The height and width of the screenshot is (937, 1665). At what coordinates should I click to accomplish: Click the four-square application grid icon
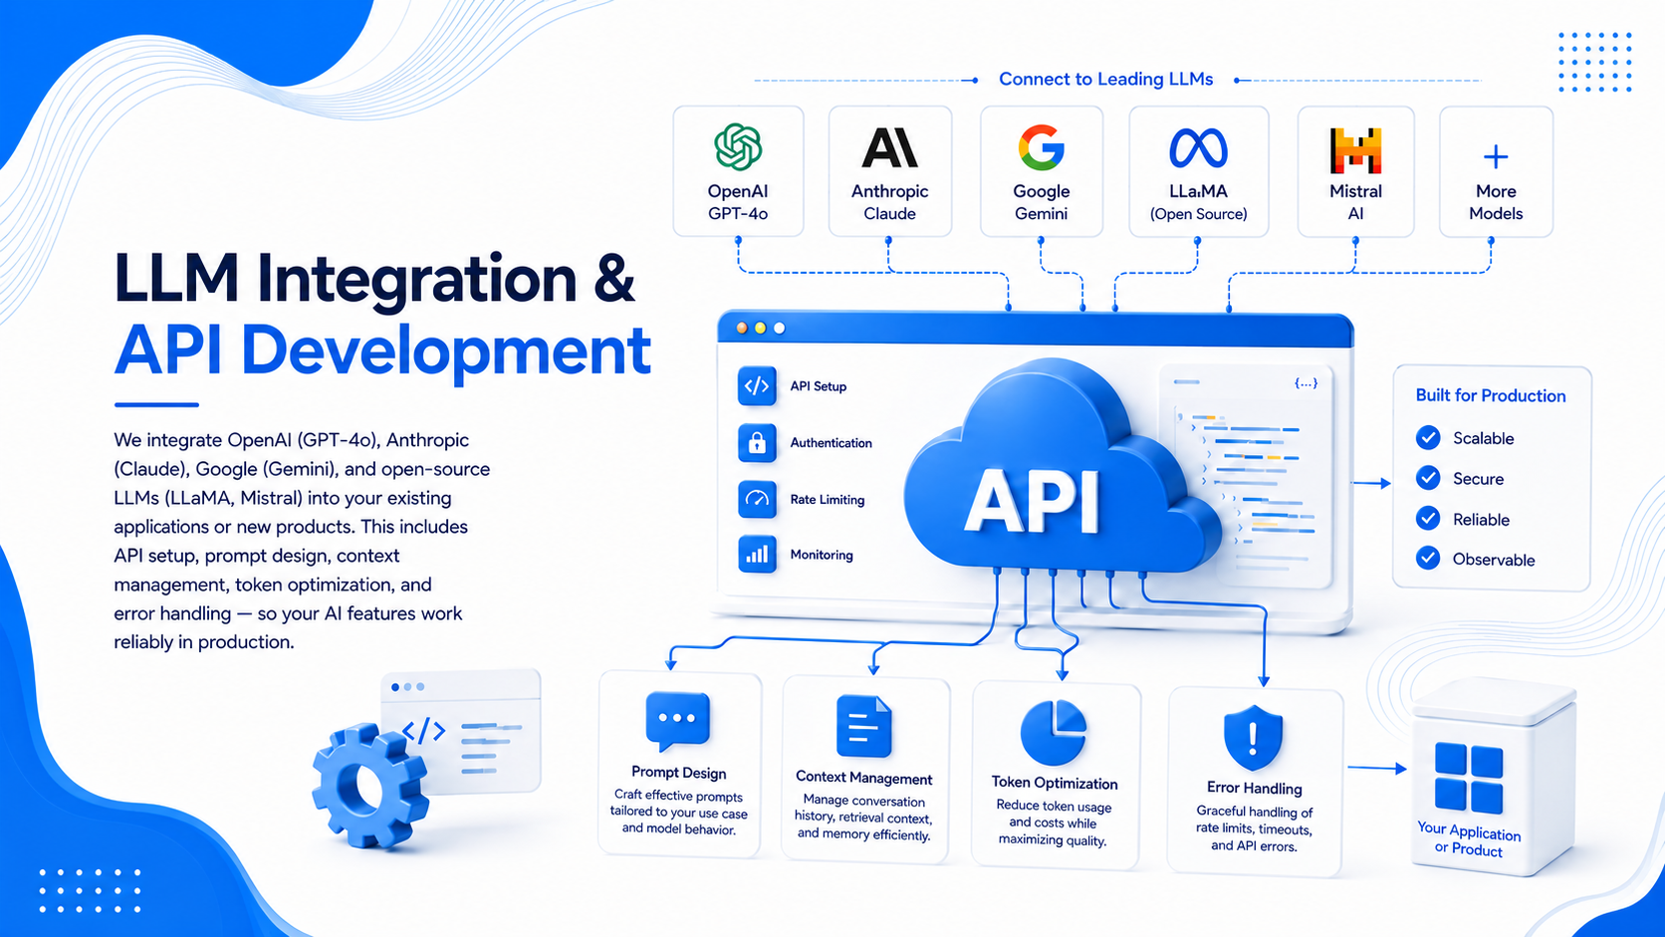[x=1469, y=778]
